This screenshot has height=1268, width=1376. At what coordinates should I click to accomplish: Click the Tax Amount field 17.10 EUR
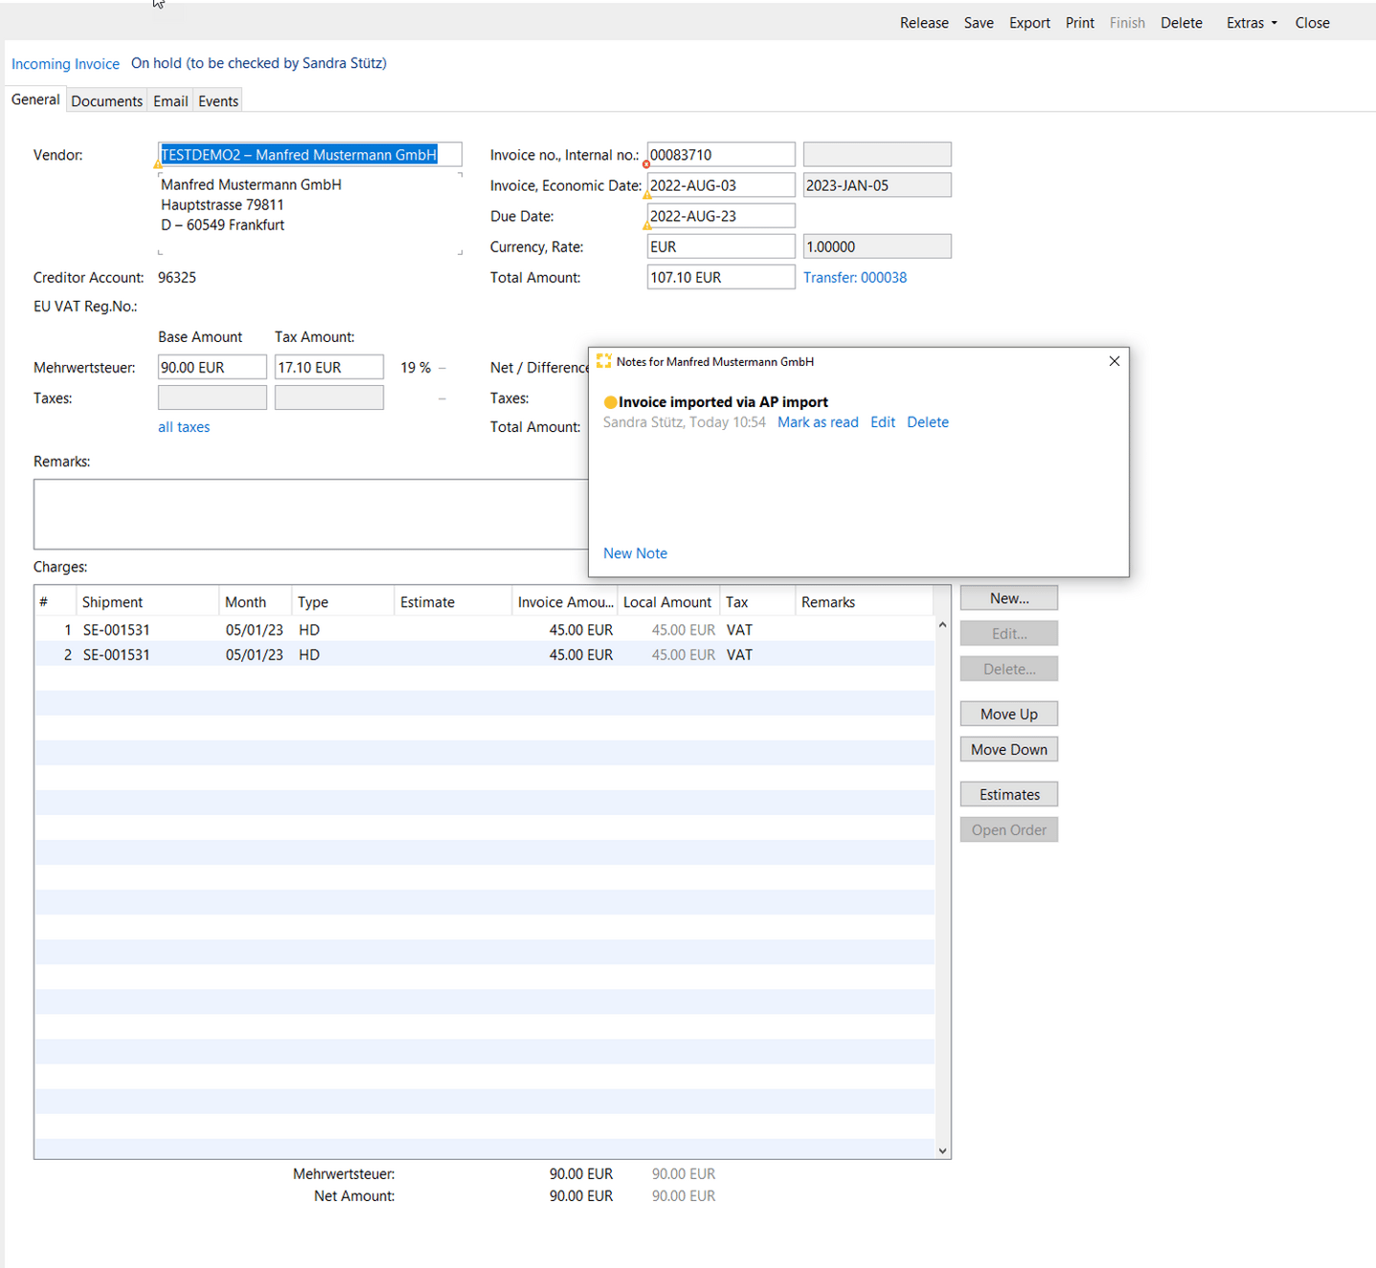coord(329,367)
